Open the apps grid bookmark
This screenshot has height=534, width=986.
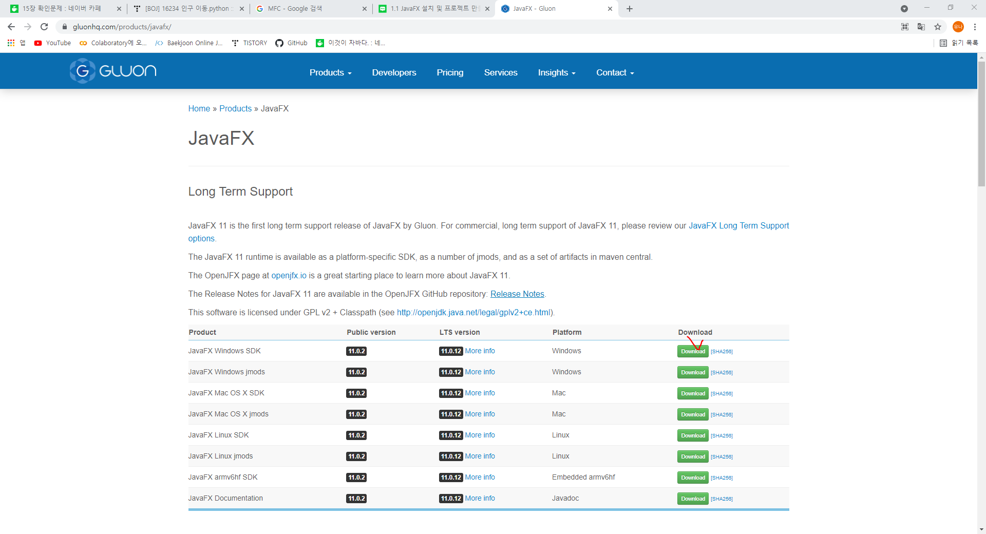(16, 43)
